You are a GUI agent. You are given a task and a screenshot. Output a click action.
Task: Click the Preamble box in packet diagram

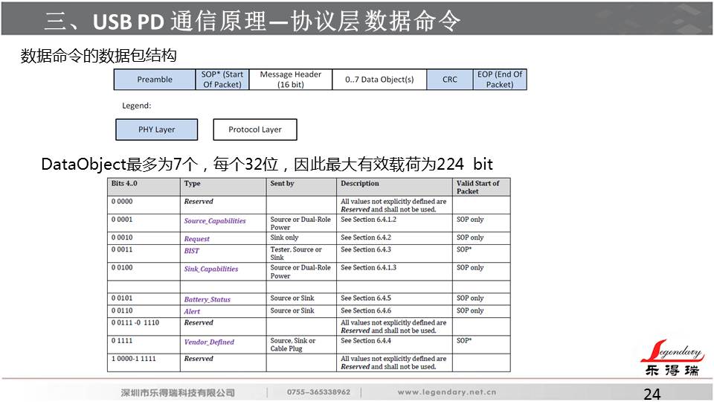point(155,80)
